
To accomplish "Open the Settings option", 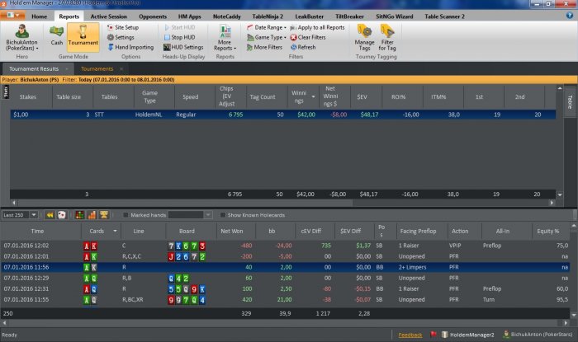I will click(x=121, y=37).
